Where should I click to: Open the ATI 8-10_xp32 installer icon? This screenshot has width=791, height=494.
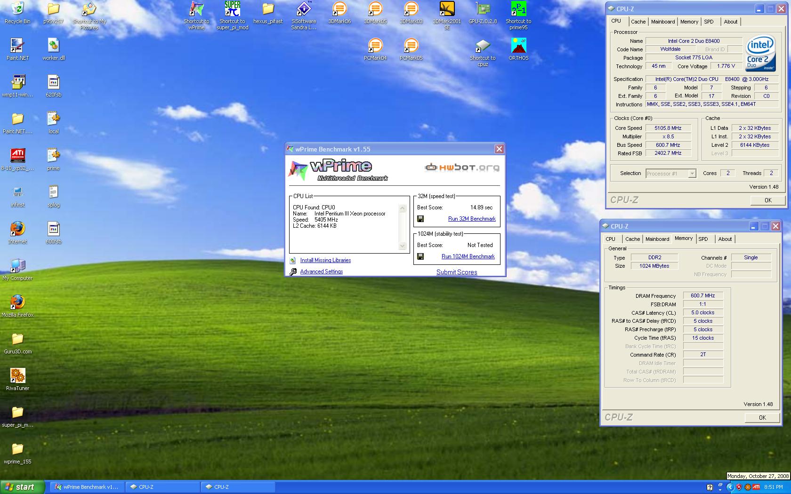coord(17,159)
